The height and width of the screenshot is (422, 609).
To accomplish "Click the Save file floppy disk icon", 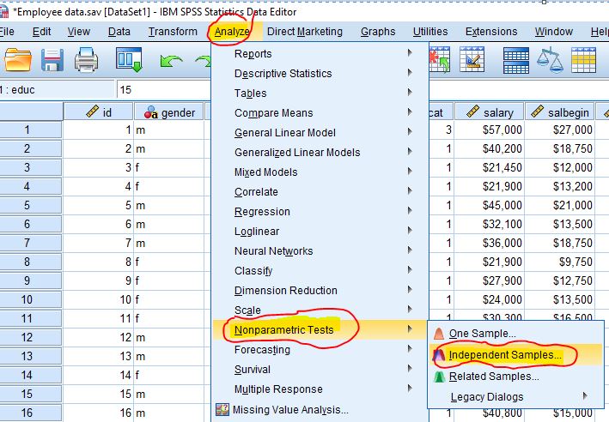I will pos(52,60).
